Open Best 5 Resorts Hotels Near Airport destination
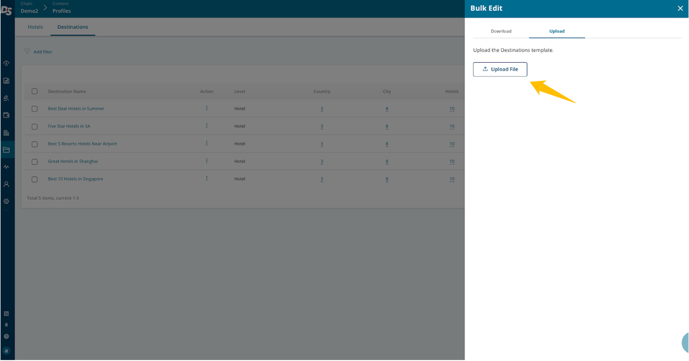The width and height of the screenshot is (689, 361). pos(83,144)
